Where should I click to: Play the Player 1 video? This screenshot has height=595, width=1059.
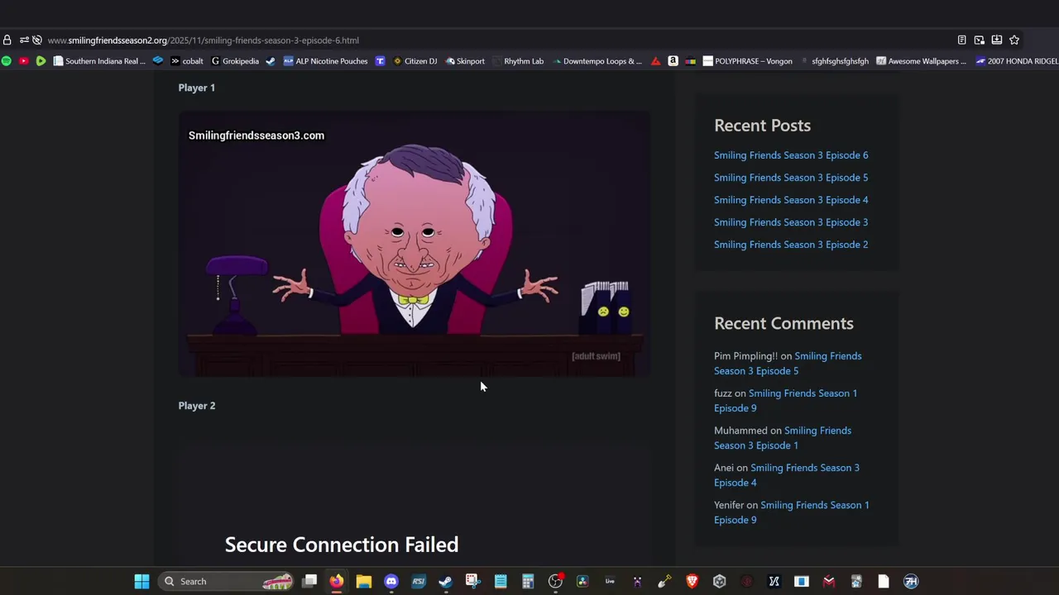pos(414,245)
